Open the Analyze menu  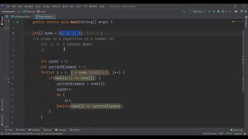pos(46,6)
